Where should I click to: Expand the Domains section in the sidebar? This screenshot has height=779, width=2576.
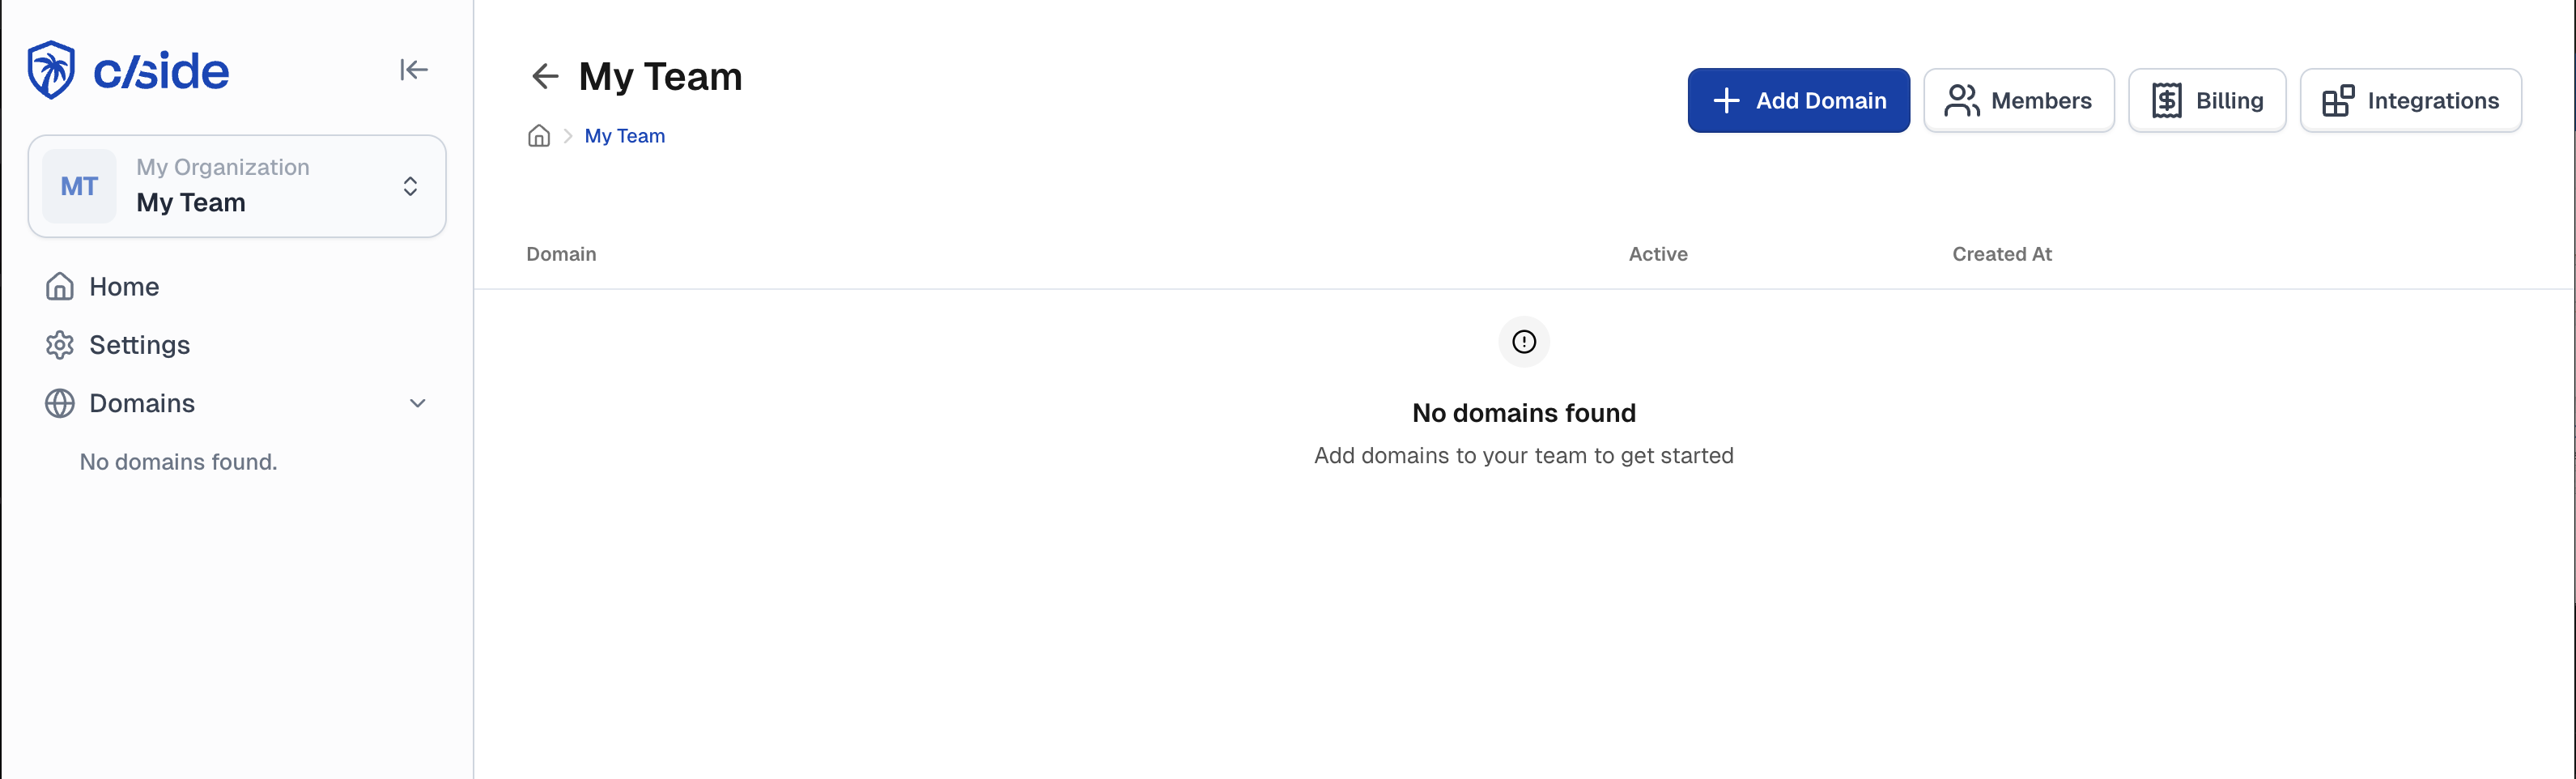pos(417,403)
